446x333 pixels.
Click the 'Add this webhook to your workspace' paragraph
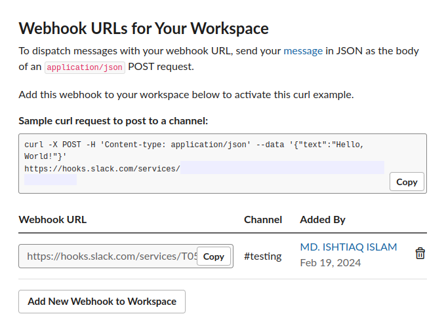[186, 94]
